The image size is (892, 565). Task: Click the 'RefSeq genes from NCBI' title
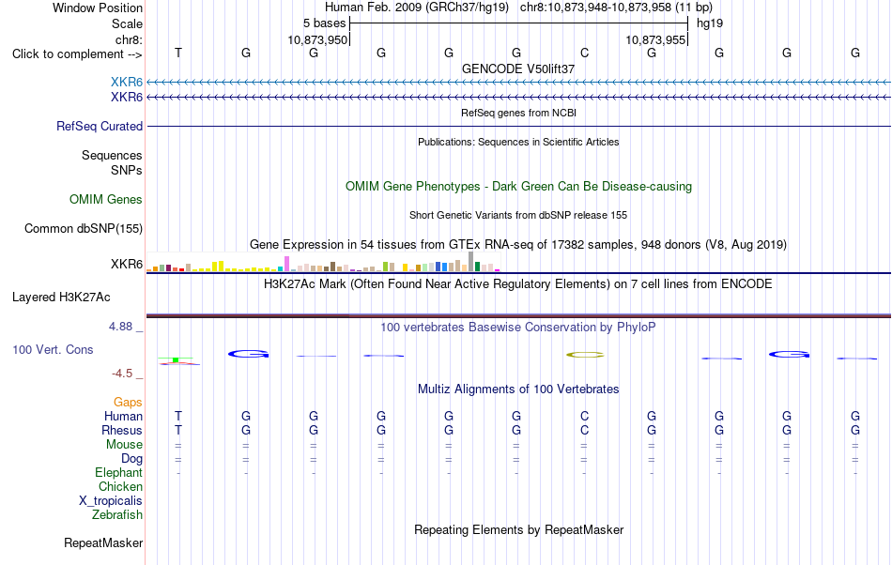point(519,113)
